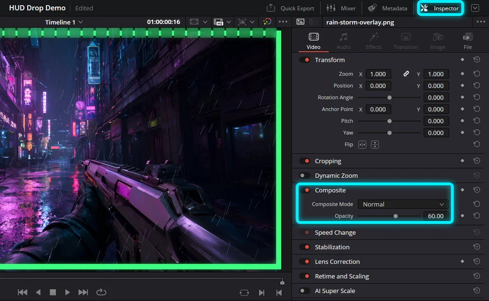Open the Audio tab
Image resolution: width=489 pixels, height=301 pixels.
[x=343, y=41]
